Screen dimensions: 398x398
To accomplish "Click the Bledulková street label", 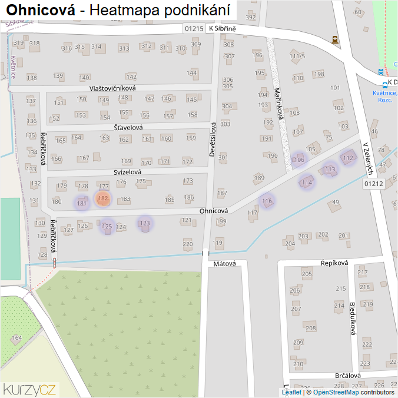I will (x=353, y=319).
